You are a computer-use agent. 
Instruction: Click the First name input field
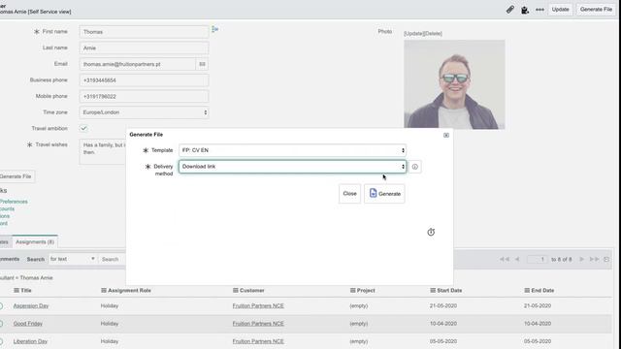point(144,32)
